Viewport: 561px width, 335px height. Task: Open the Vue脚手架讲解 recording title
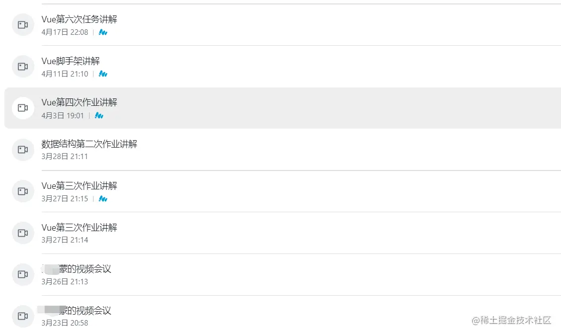(x=70, y=61)
